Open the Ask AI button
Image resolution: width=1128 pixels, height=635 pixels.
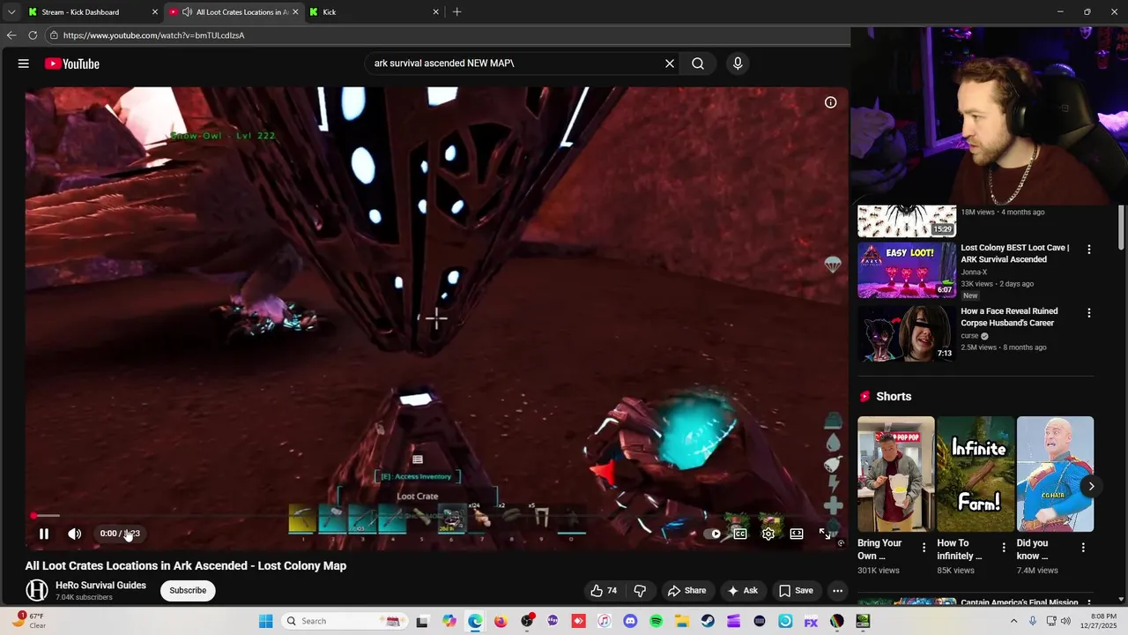pos(742,591)
